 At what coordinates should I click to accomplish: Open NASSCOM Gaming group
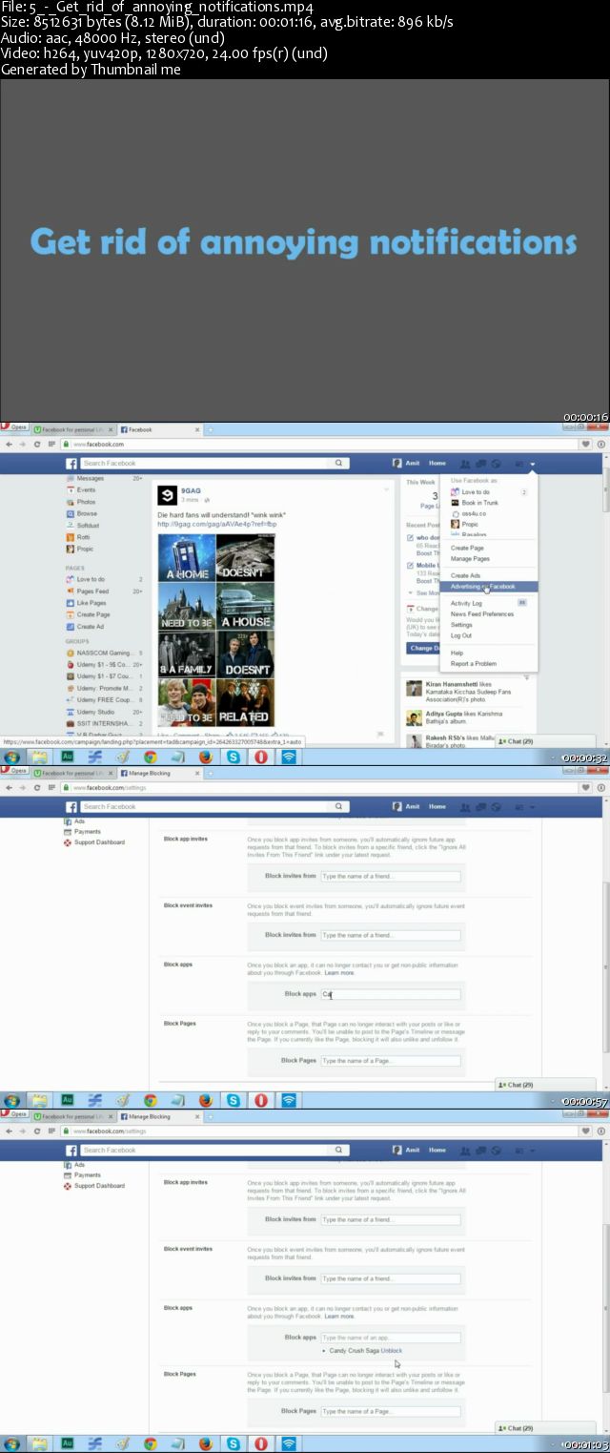click(x=105, y=653)
